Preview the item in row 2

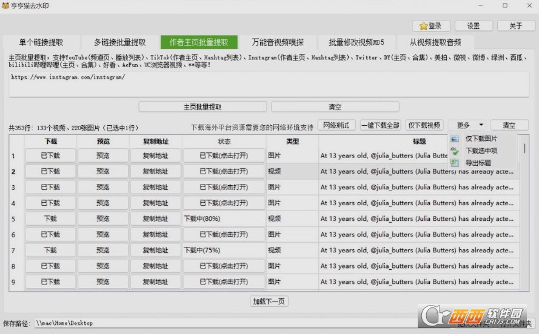tap(103, 171)
